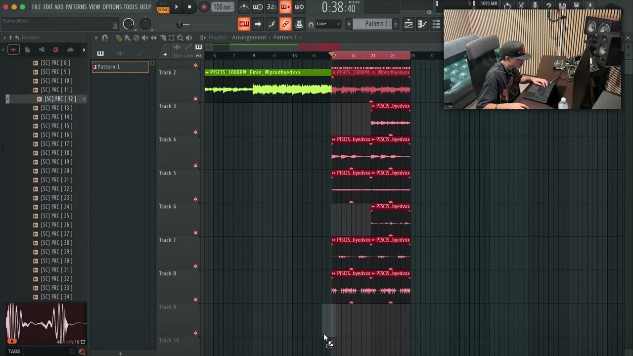Open the ADD menu
Screen dimensions: 633x356
(59, 7)
